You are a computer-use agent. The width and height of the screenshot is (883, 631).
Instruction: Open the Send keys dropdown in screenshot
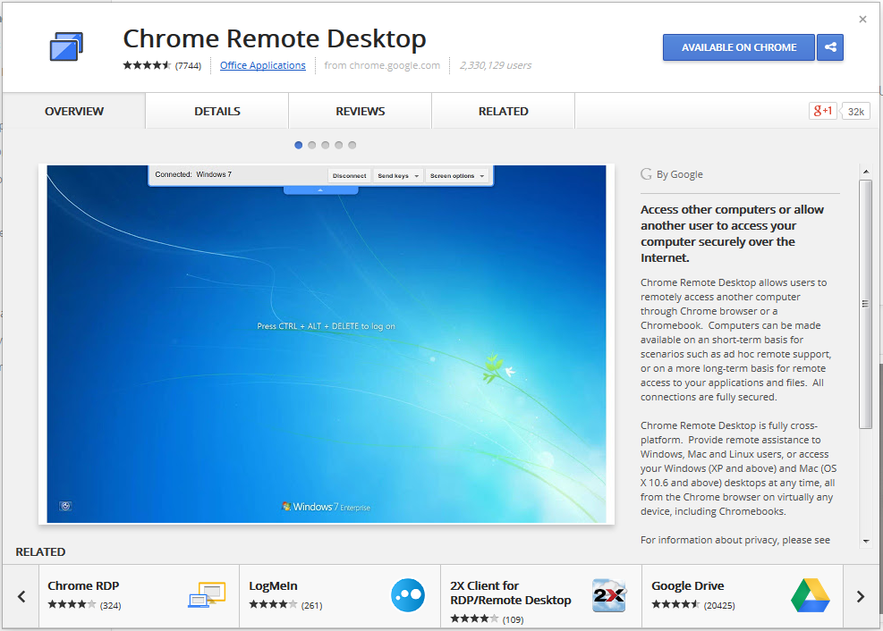click(x=398, y=175)
